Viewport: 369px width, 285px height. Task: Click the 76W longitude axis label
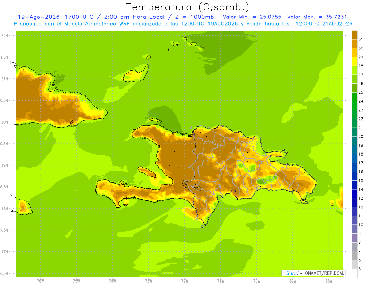[x=40, y=281]
